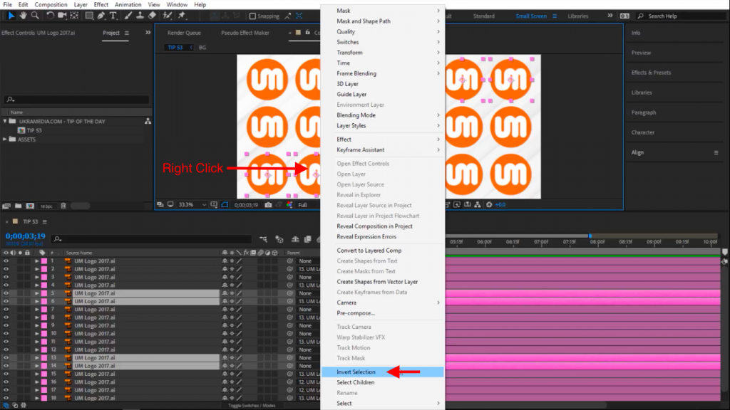Select the Roto Brush tool
Image resolution: width=730 pixels, height=410 pixels.
pyautogui.click(x=167, y=16)
